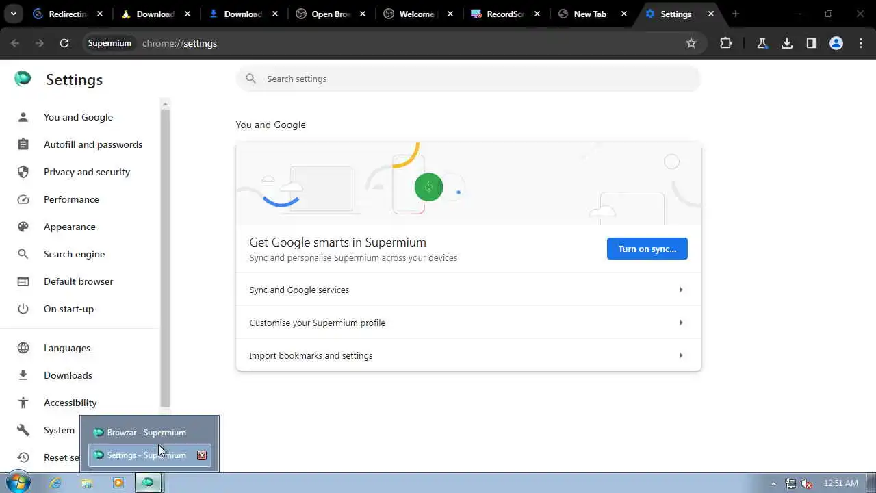Reload the page

click(x=64, y=43)
